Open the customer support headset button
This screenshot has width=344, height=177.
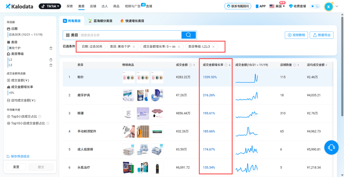331,148
